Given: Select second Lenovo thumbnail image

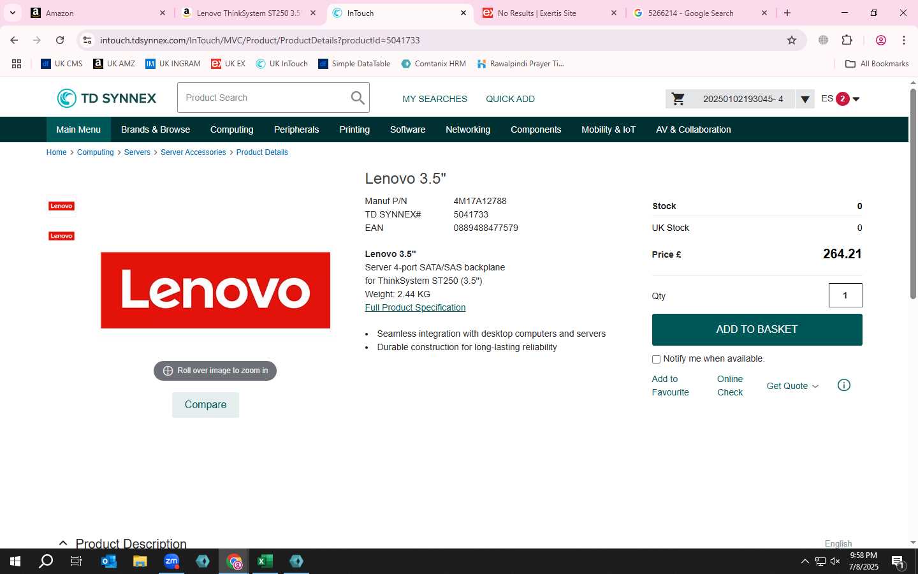Looking at the screenshot, I should [62, 236].
